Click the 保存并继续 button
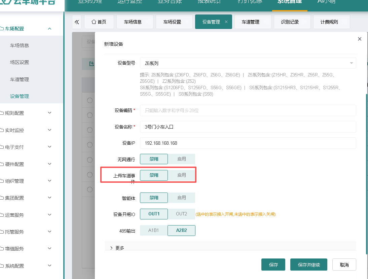368x279 pixels. point(308,265)
